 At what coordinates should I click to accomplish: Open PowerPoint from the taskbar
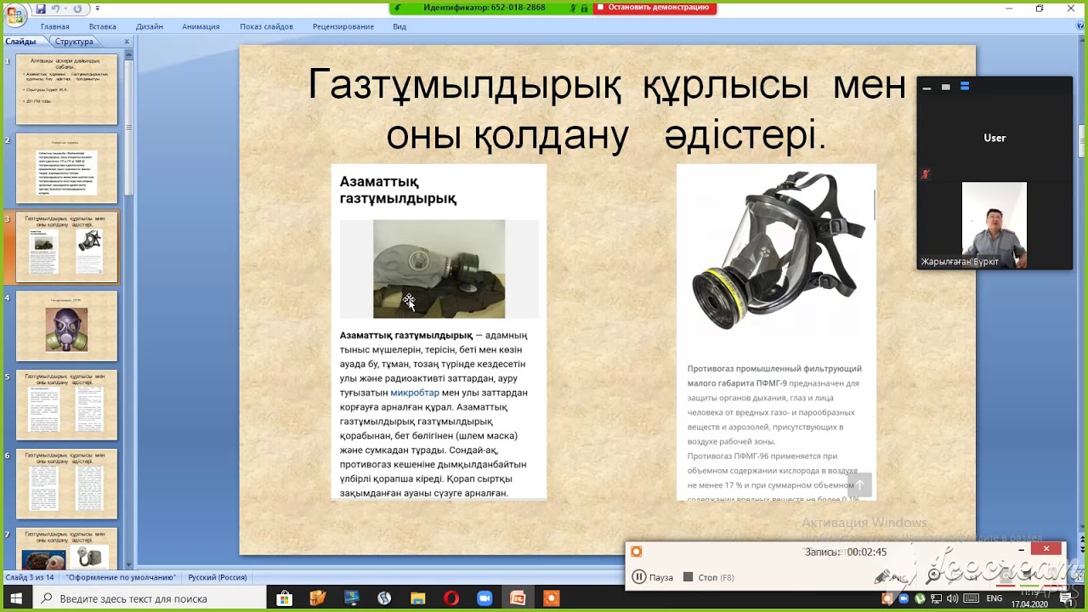coord(518,598)
